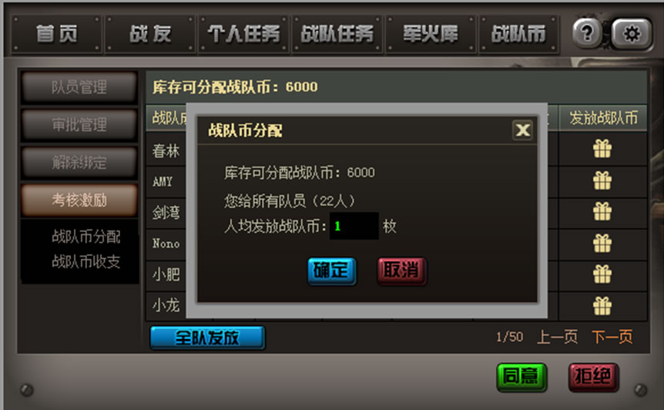Send team coins via AMY's gift icon
This screenshot has height=410, width=664.
602,180
